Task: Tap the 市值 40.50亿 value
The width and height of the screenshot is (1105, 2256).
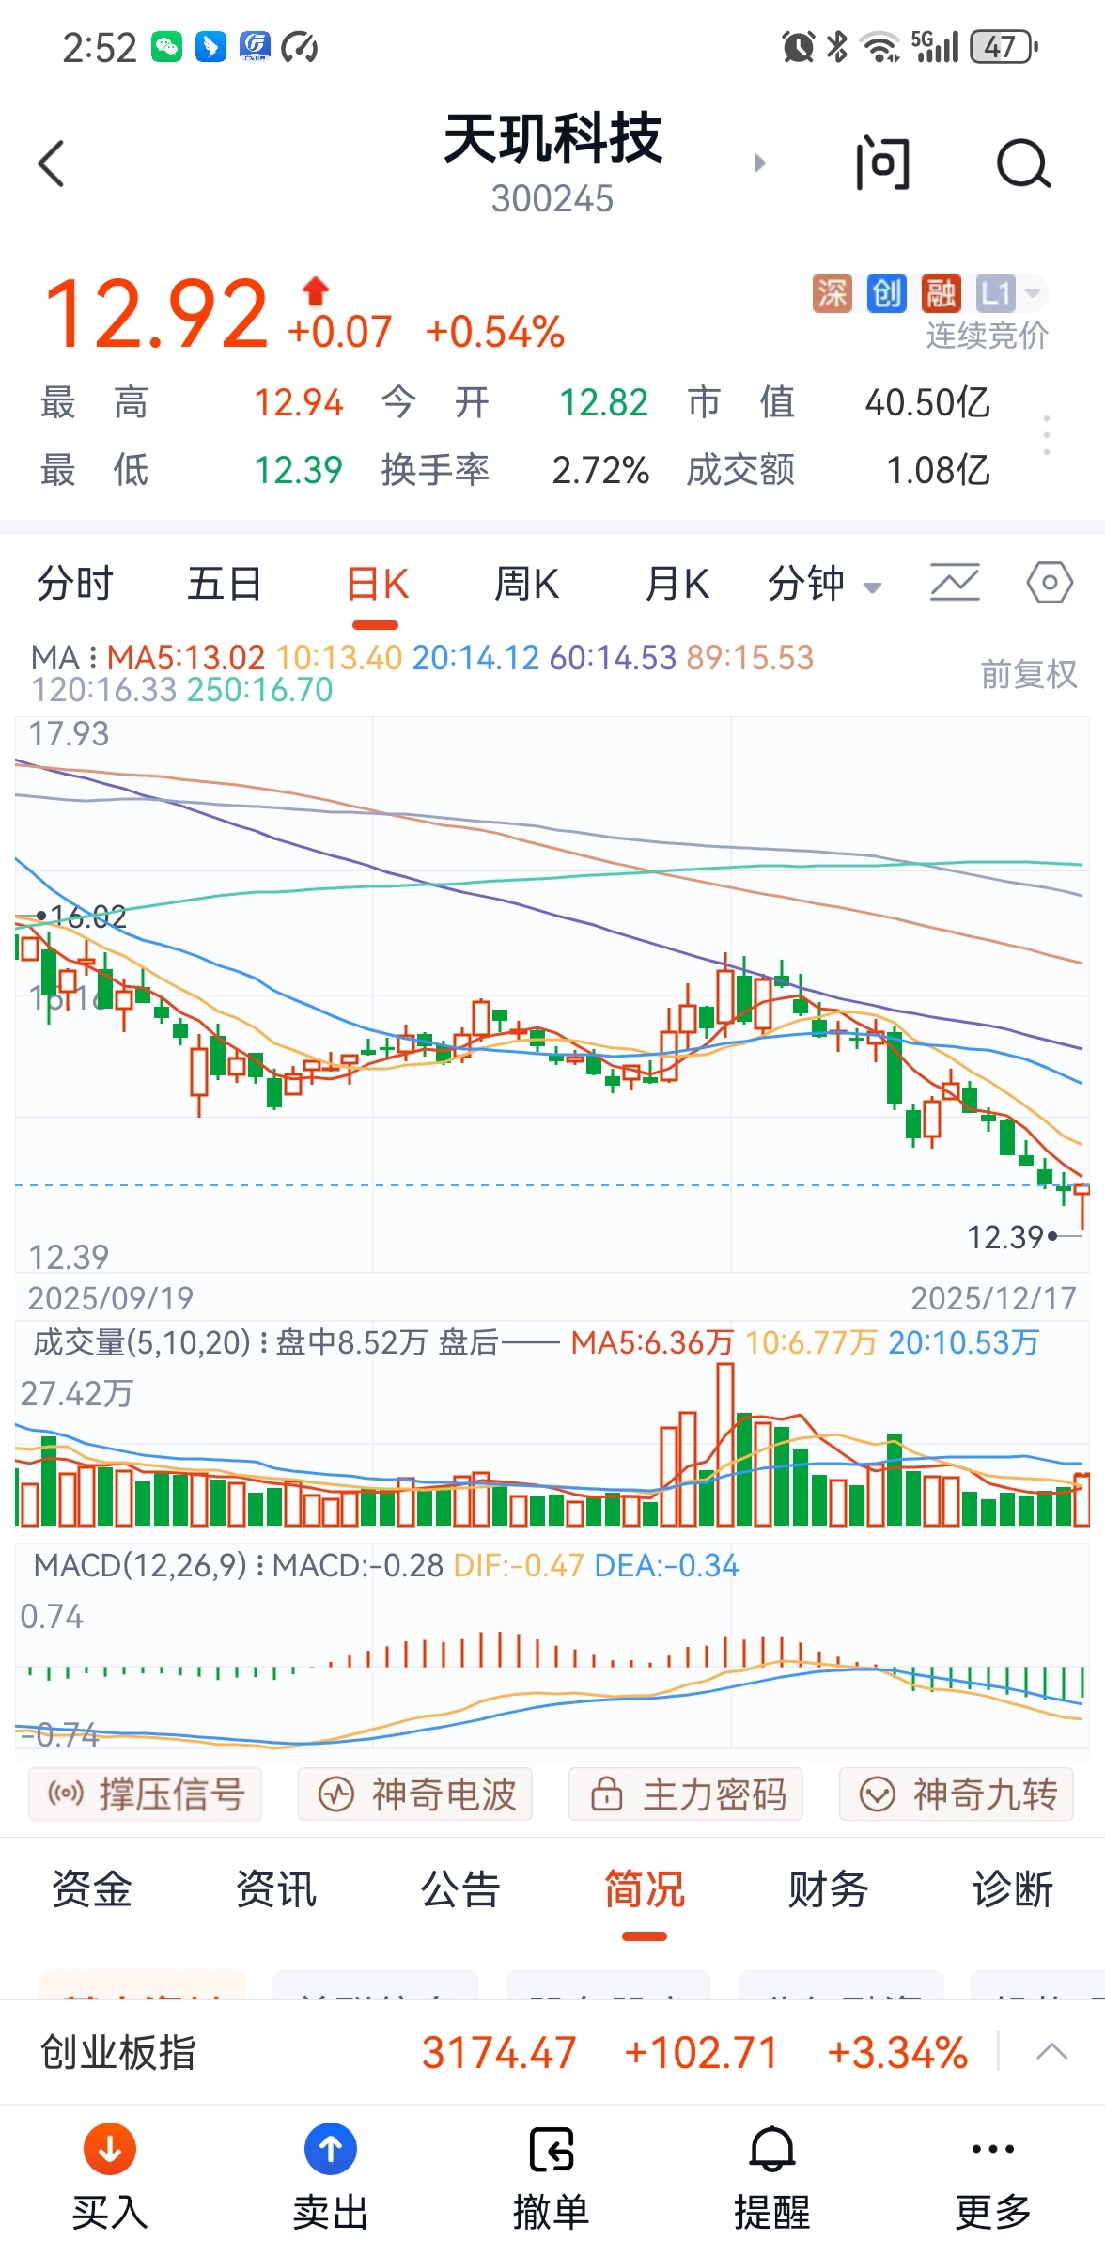Action: [x=927, y=402]
